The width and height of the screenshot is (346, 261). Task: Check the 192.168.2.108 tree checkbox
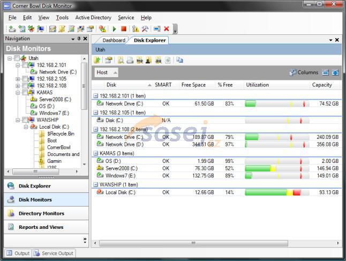(x=25, y=86)
